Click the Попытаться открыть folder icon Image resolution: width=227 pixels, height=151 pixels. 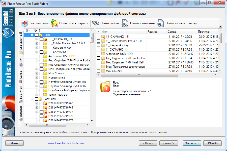(x=54, y=23)
